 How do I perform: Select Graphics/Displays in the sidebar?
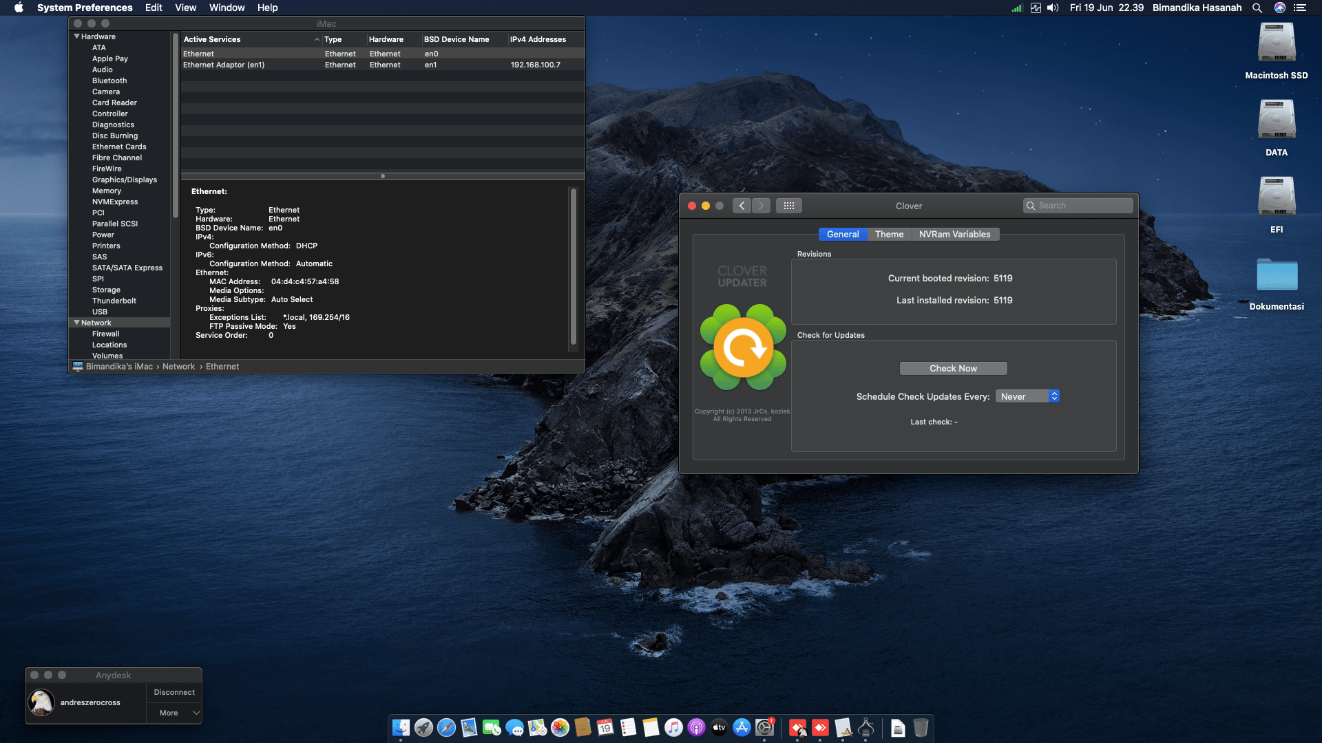tap(125, 180)
